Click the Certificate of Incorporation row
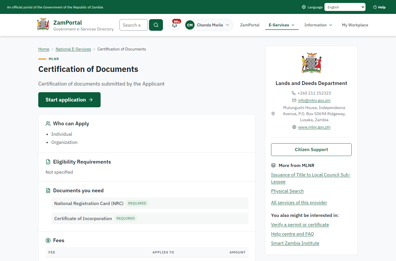396x261 pixels. (150, 218)
